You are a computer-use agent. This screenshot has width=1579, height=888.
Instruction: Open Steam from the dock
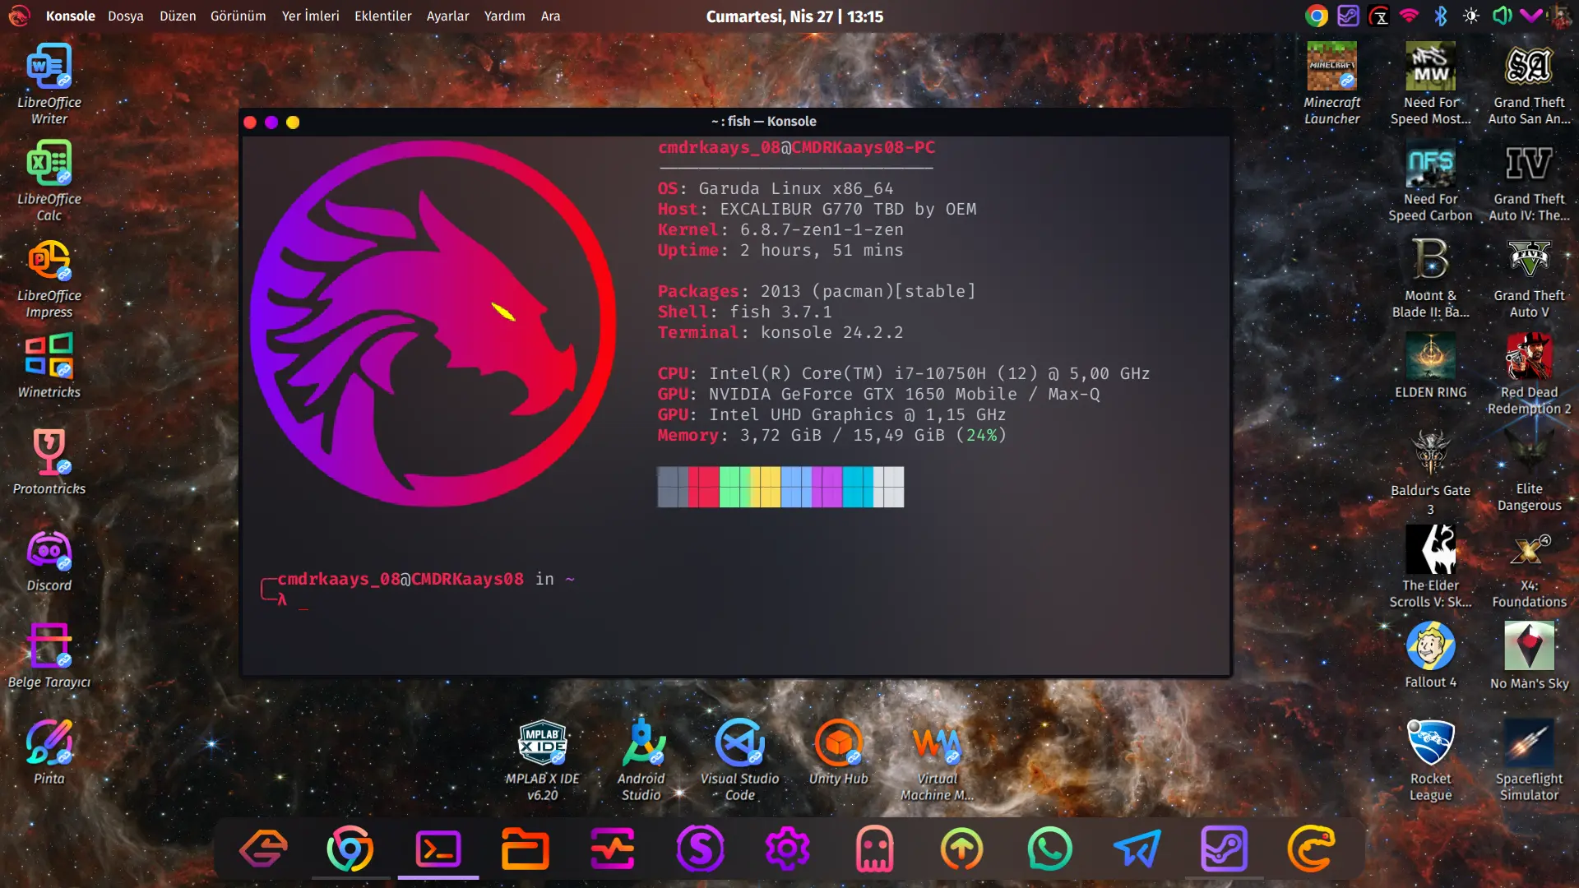coord(1225,849)
